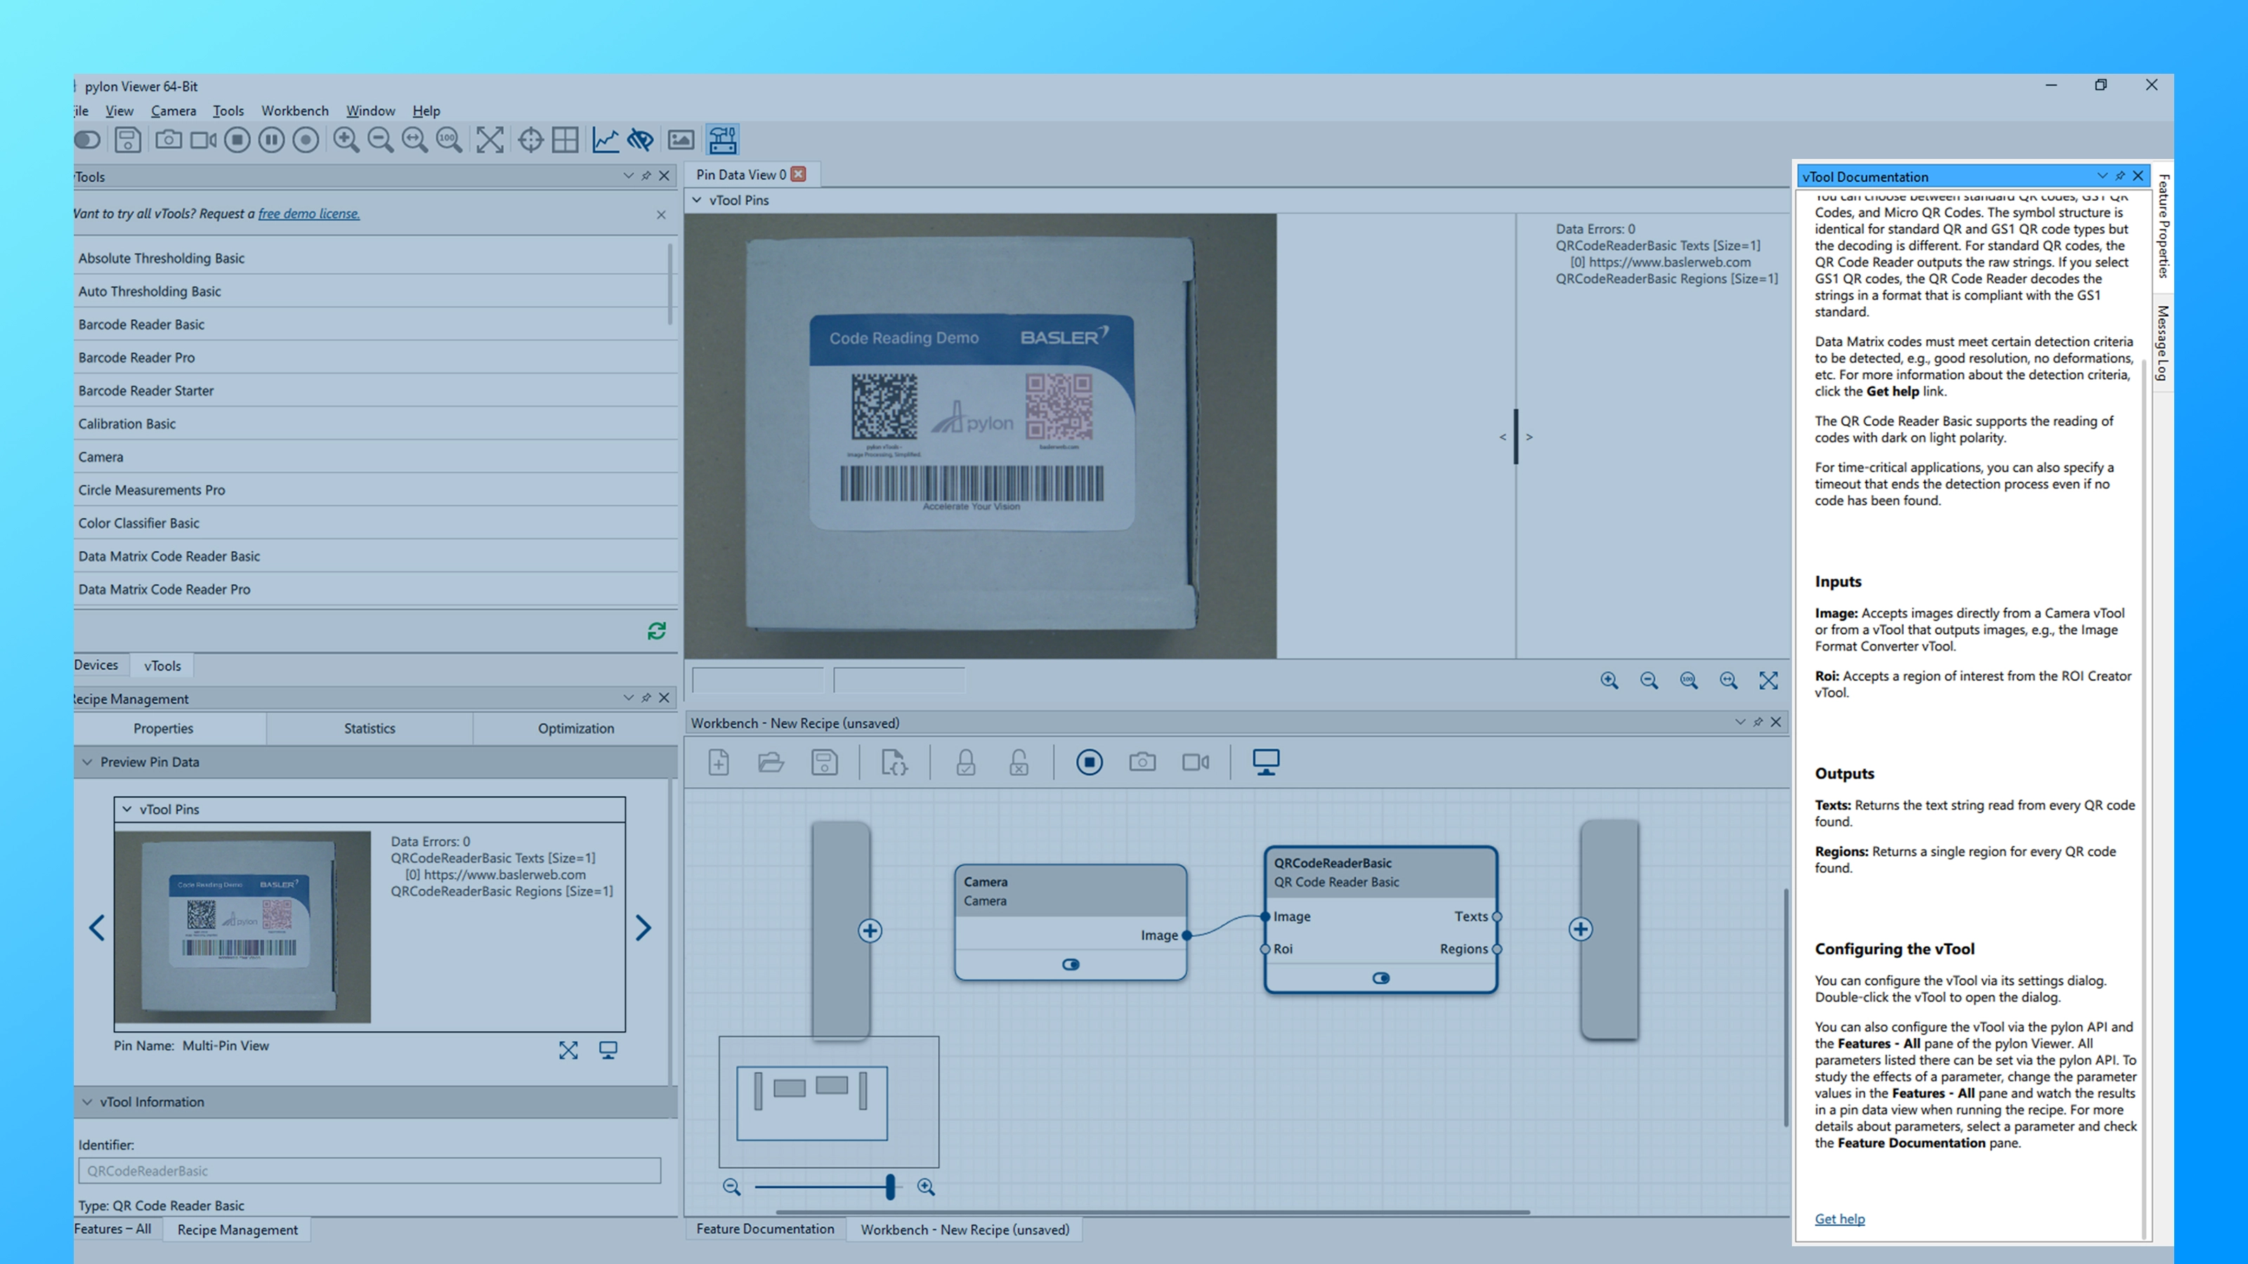
Task: Click the green refresh icon below vTools list
Action: pyautogui.click(x=657, y=631)
